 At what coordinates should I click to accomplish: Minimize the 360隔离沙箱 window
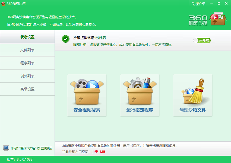(x=212, y=4)
